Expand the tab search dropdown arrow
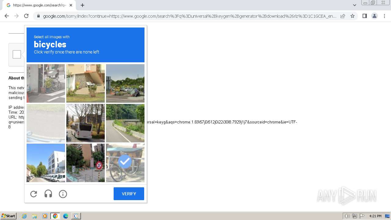 pyautogui.click(x=355, y=5)
